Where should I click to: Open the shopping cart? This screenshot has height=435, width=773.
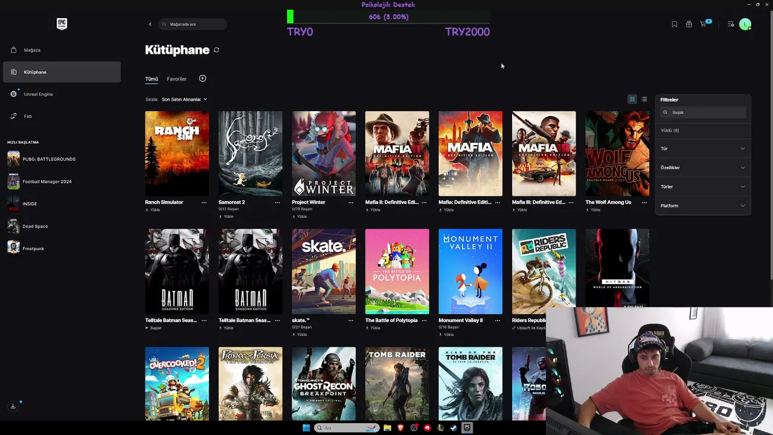coord(704,24)
